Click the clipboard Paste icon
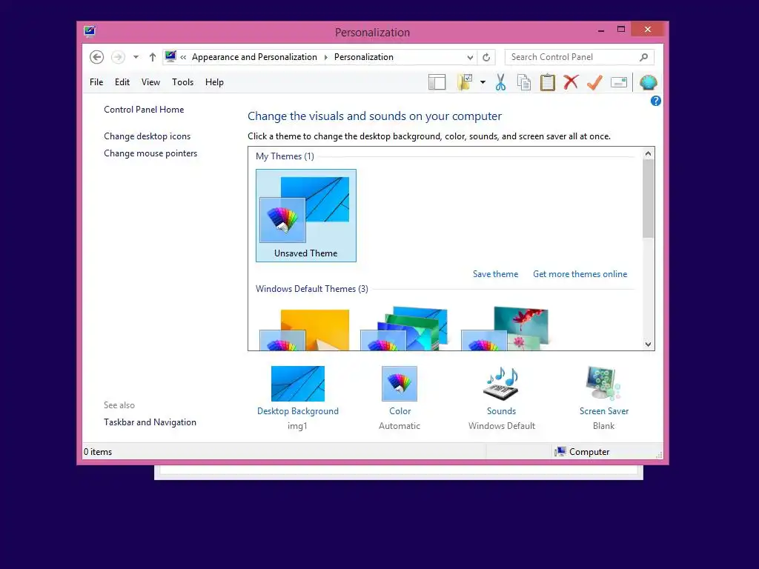 coord(548,82)
